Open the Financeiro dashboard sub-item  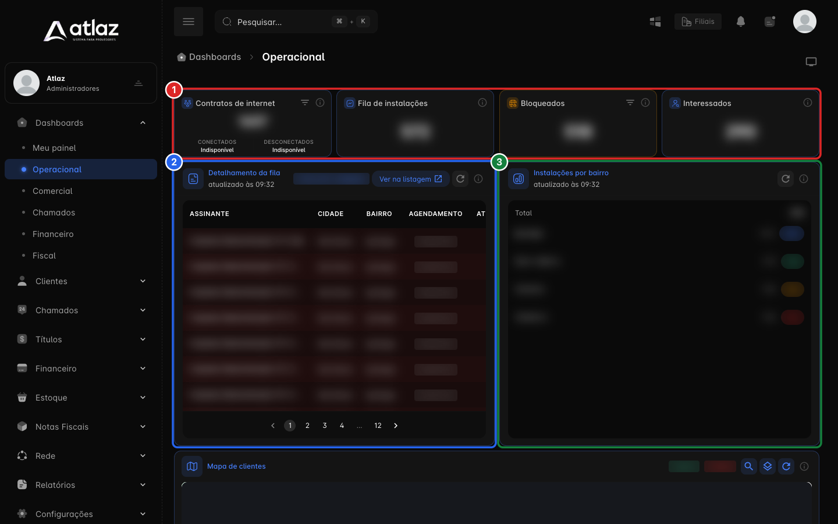(53, 234)
